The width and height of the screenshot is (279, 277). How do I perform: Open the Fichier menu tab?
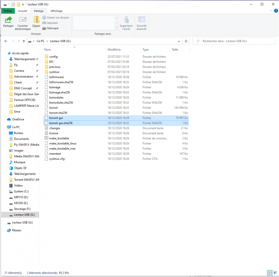pos(8,11)
